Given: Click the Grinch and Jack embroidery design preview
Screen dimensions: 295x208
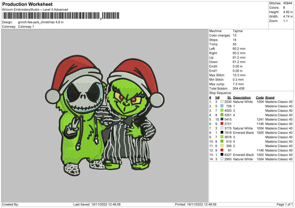Looking at the screenshot, I should pyautogui.click(x=105, y=115).
